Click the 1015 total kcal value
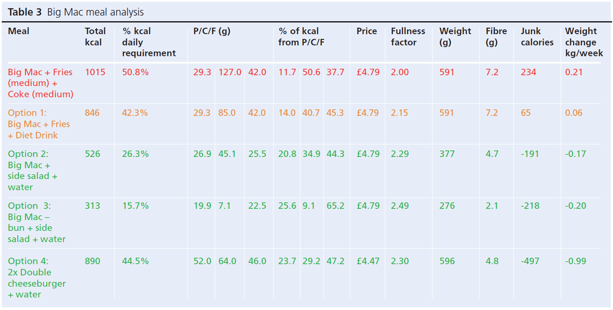 95,72
